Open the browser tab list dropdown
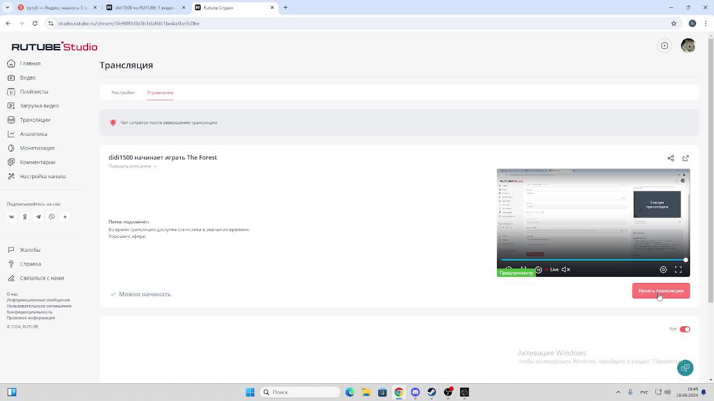714x401 pixels. tap(7, 8)
